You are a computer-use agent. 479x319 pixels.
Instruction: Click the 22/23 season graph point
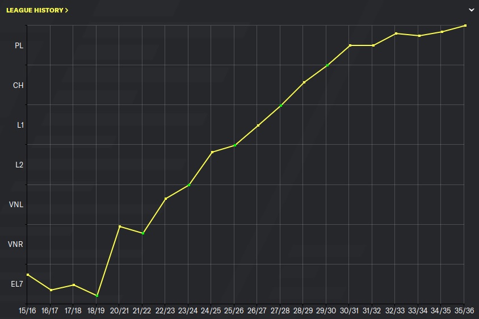(x=166, y=199)
